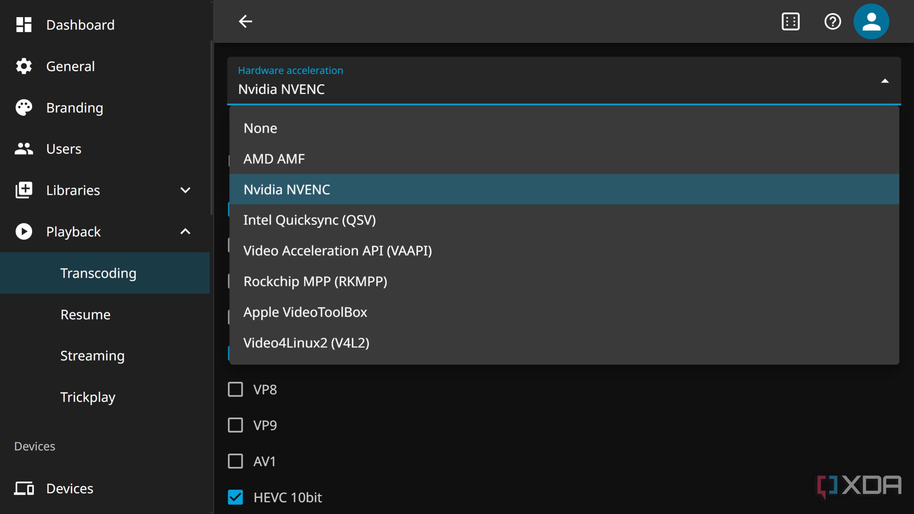Screen dimensions: 914x514
Task: Open the Branding settings
Action: (105, 107)
